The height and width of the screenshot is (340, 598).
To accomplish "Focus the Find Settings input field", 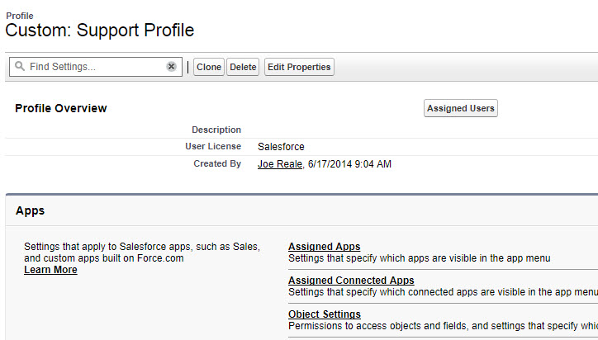I will tap(95, 67).
